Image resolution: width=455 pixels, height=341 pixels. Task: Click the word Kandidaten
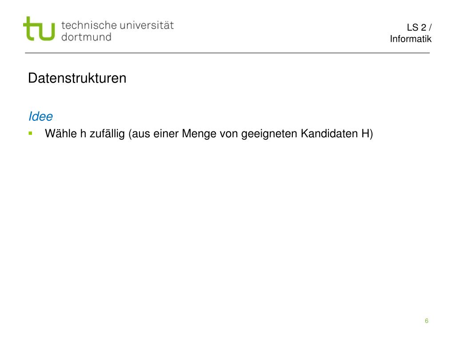(329, 133)
